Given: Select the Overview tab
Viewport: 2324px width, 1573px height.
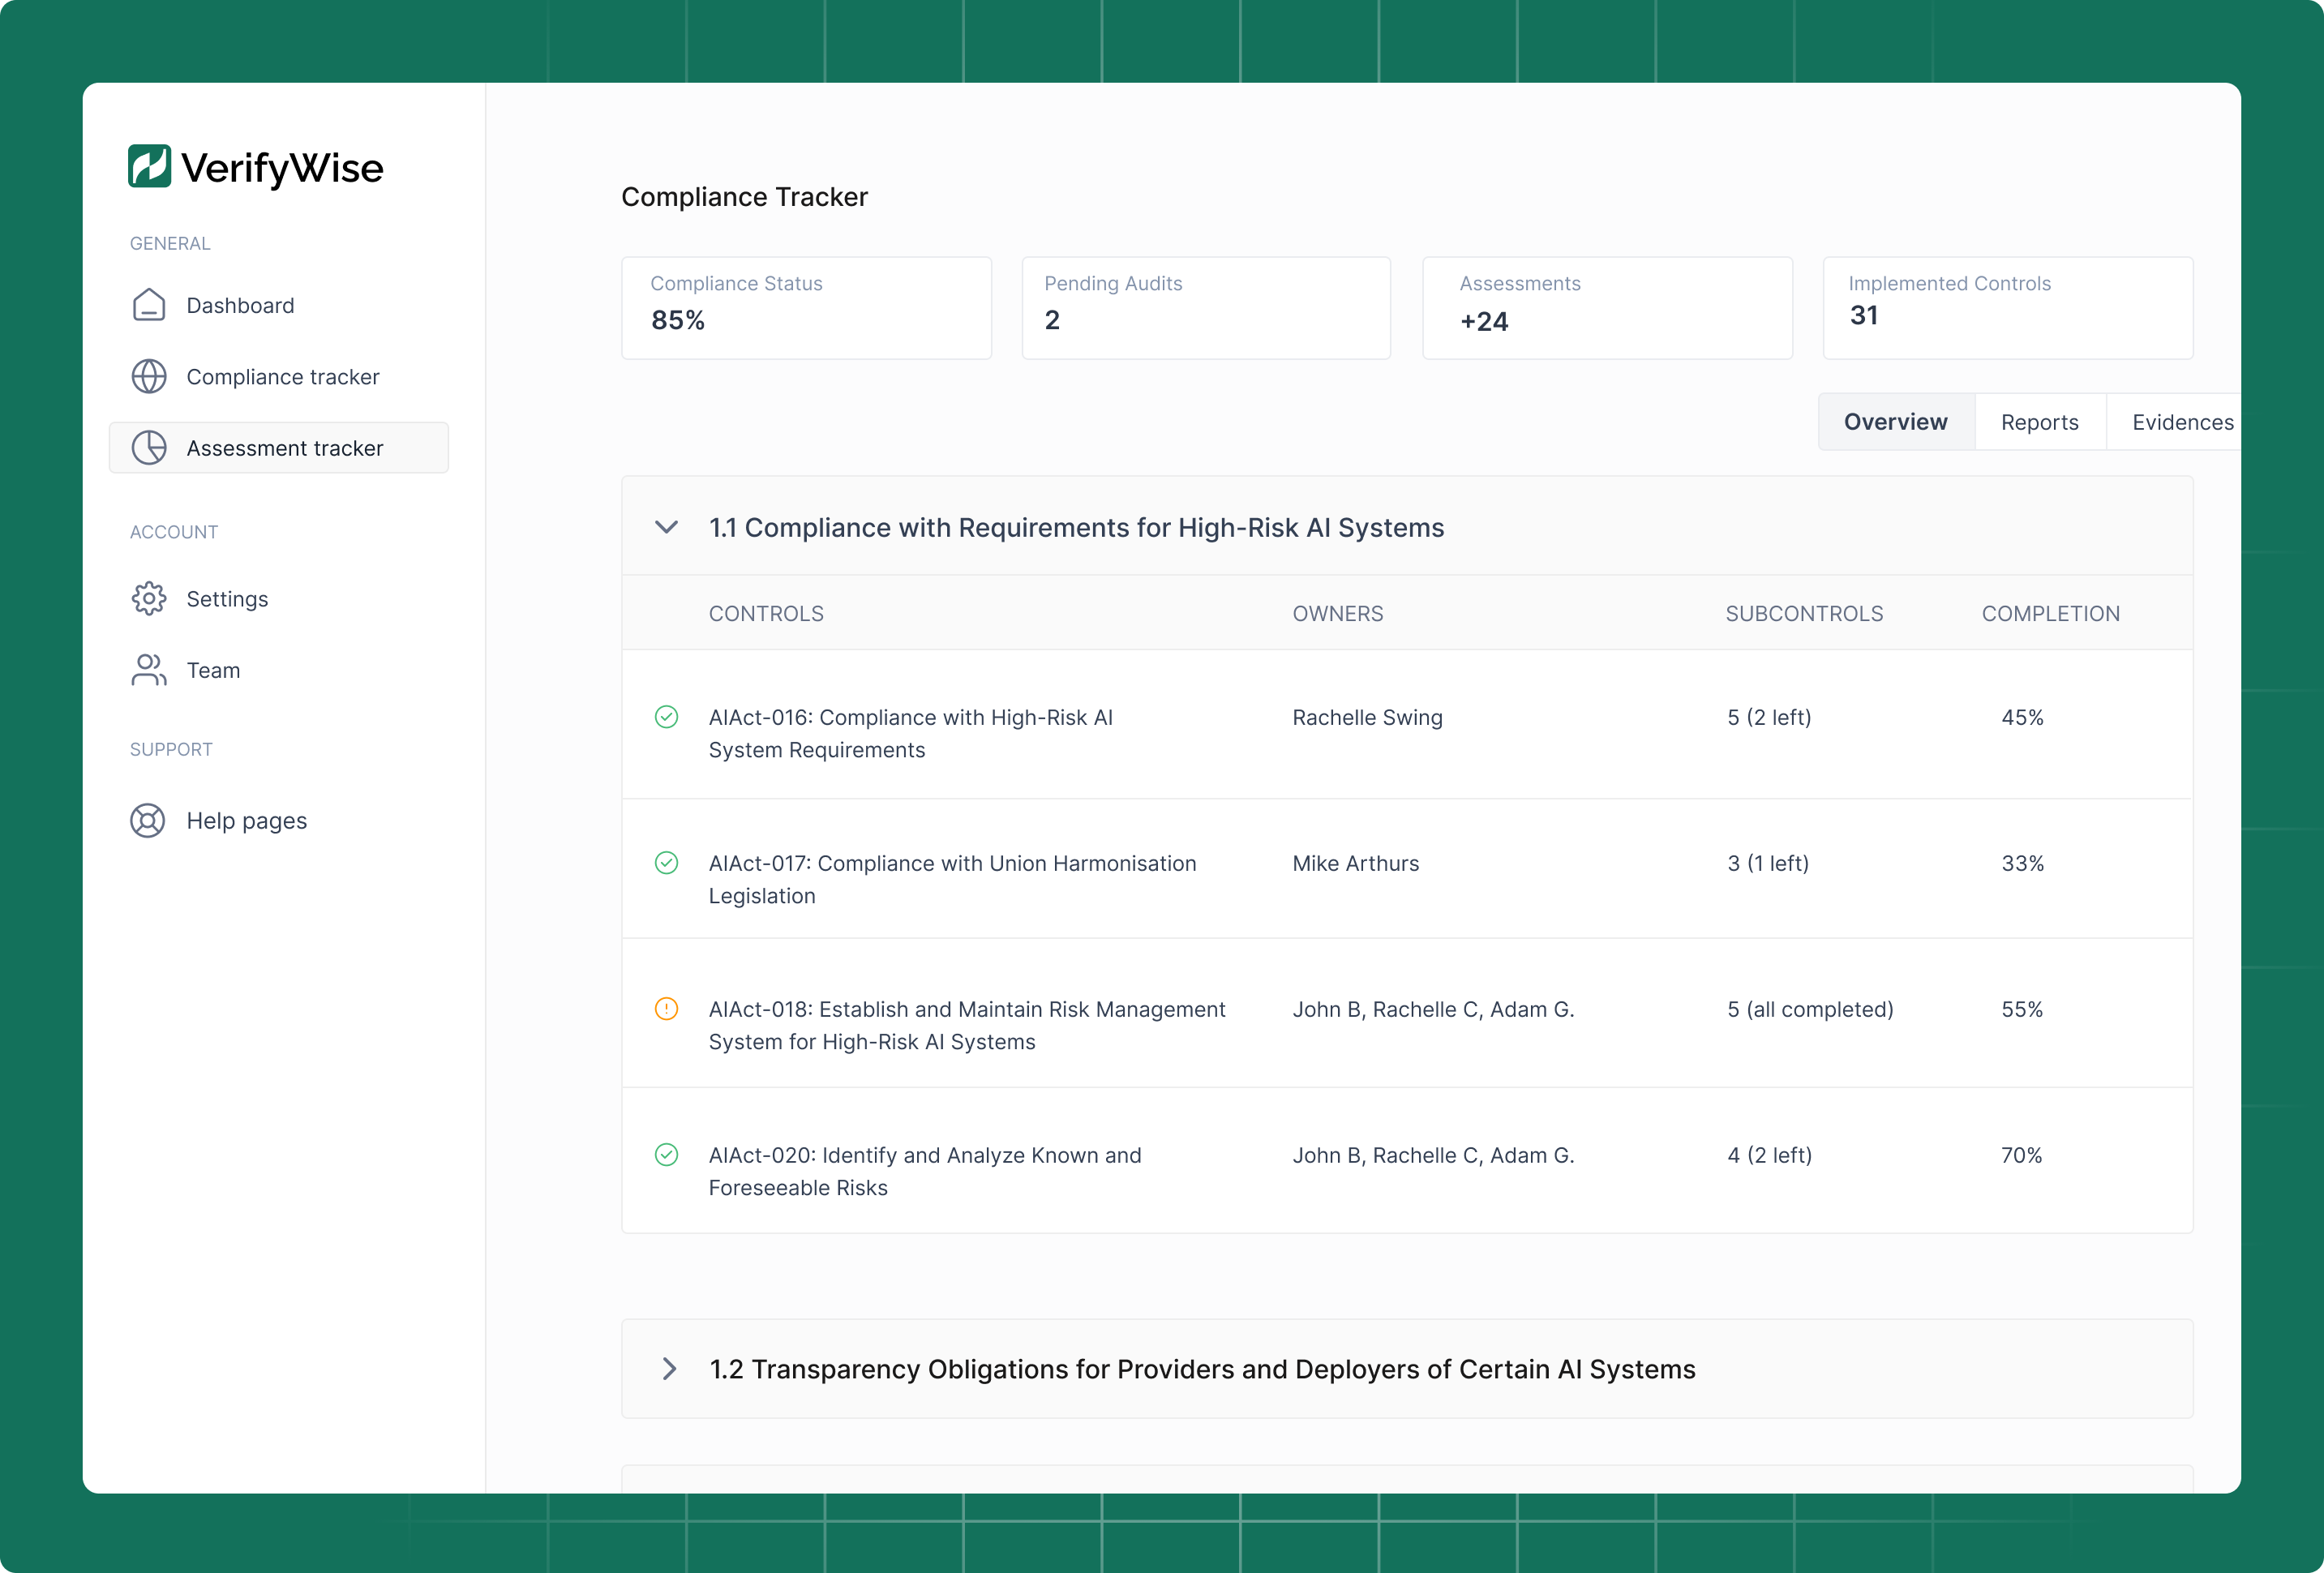Looking at the screenshot, I should [1895, 422].
